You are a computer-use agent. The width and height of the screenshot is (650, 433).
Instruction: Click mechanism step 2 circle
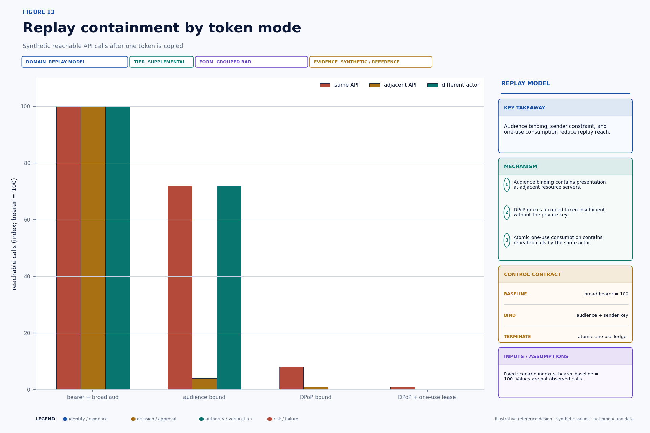click(507, 212)
